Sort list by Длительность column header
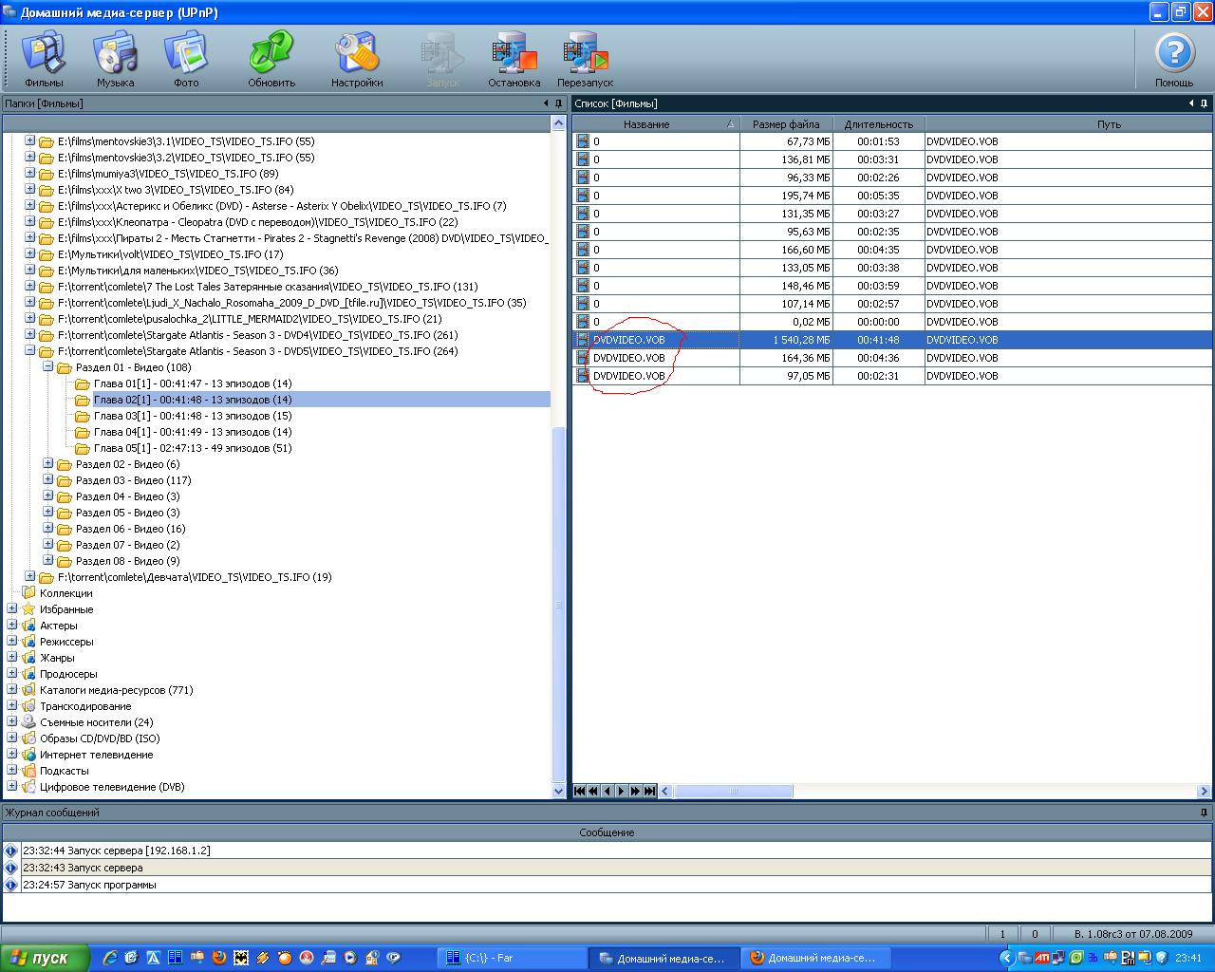Viewport: 1215px width, 972px height. point(878,124)
